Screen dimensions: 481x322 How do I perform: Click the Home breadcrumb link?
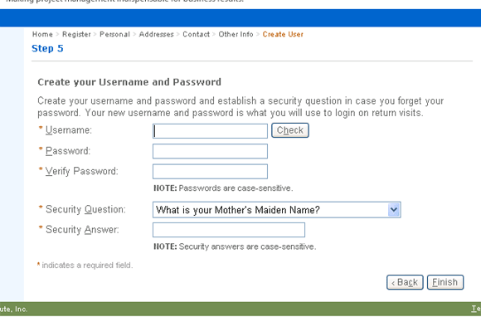[x=42, y=34]
